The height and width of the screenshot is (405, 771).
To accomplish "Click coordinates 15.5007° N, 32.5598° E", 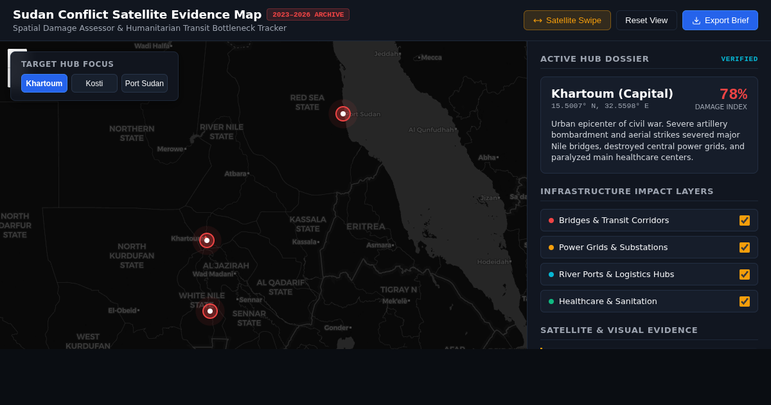I will pyautogui.click(x=600, y=106).
